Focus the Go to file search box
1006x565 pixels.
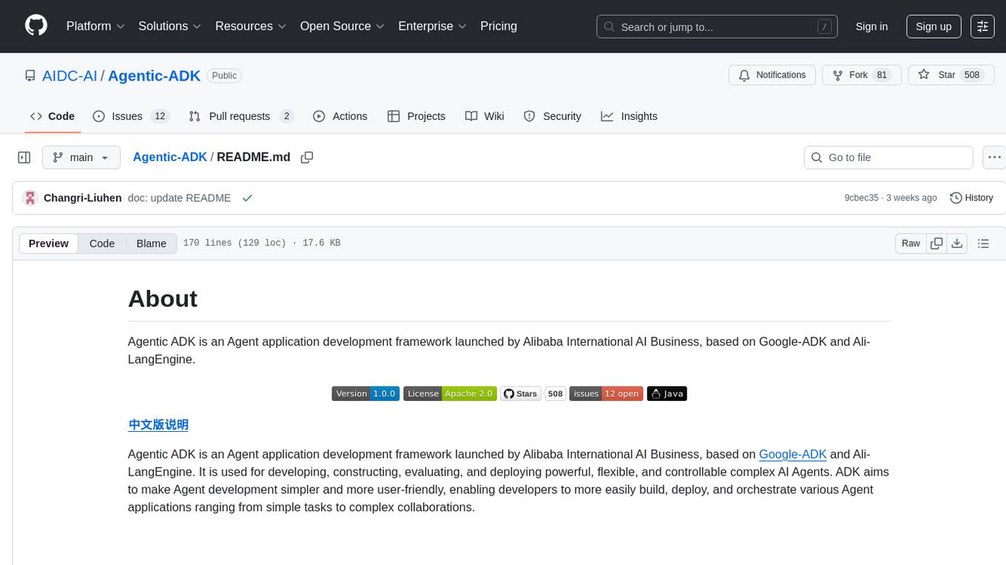pos(888,158)
